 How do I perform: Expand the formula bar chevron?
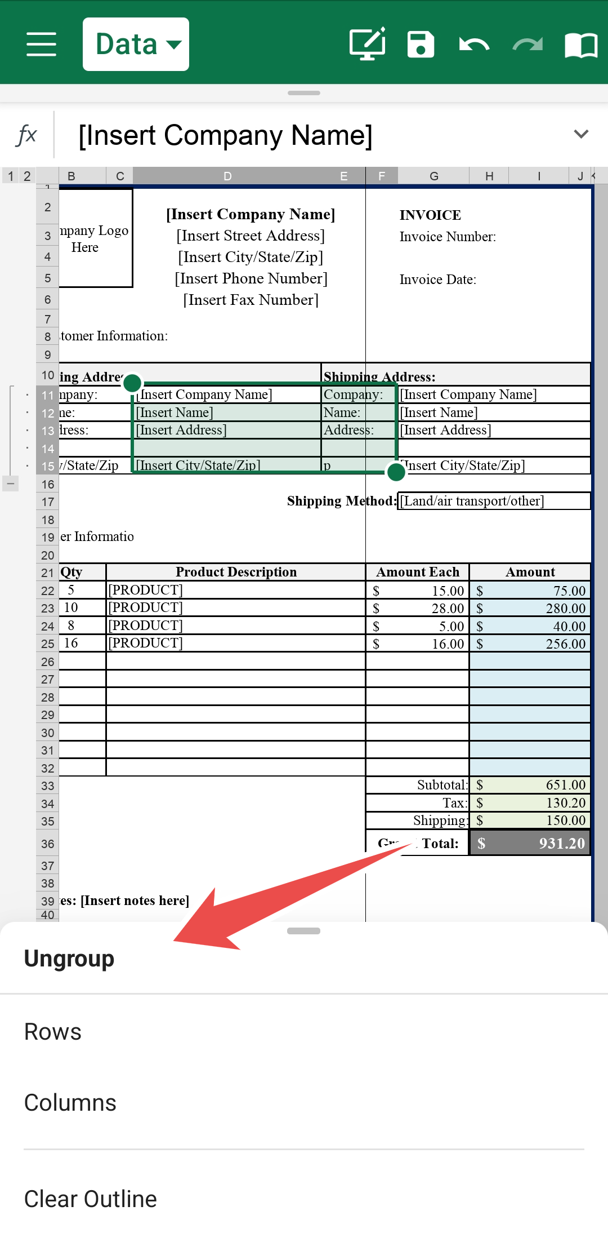tap(581, 134)
